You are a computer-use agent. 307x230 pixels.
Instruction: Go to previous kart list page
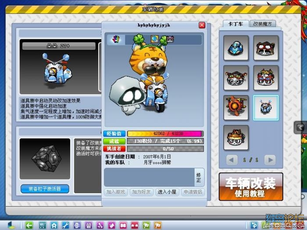[232, 160]
